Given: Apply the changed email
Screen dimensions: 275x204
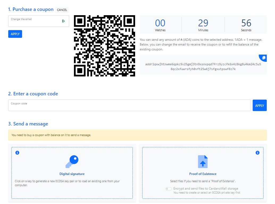Looking at the screenshot, I should pyautogui.click(x=15, y=34).
